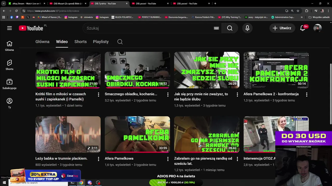Open the Twitch bookmark icon
Screen dimensions: 332x186
(17, 17)
